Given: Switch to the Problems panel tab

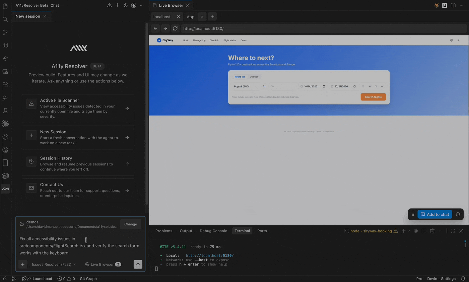Looking at the screenshot, I should click(164, 231).
